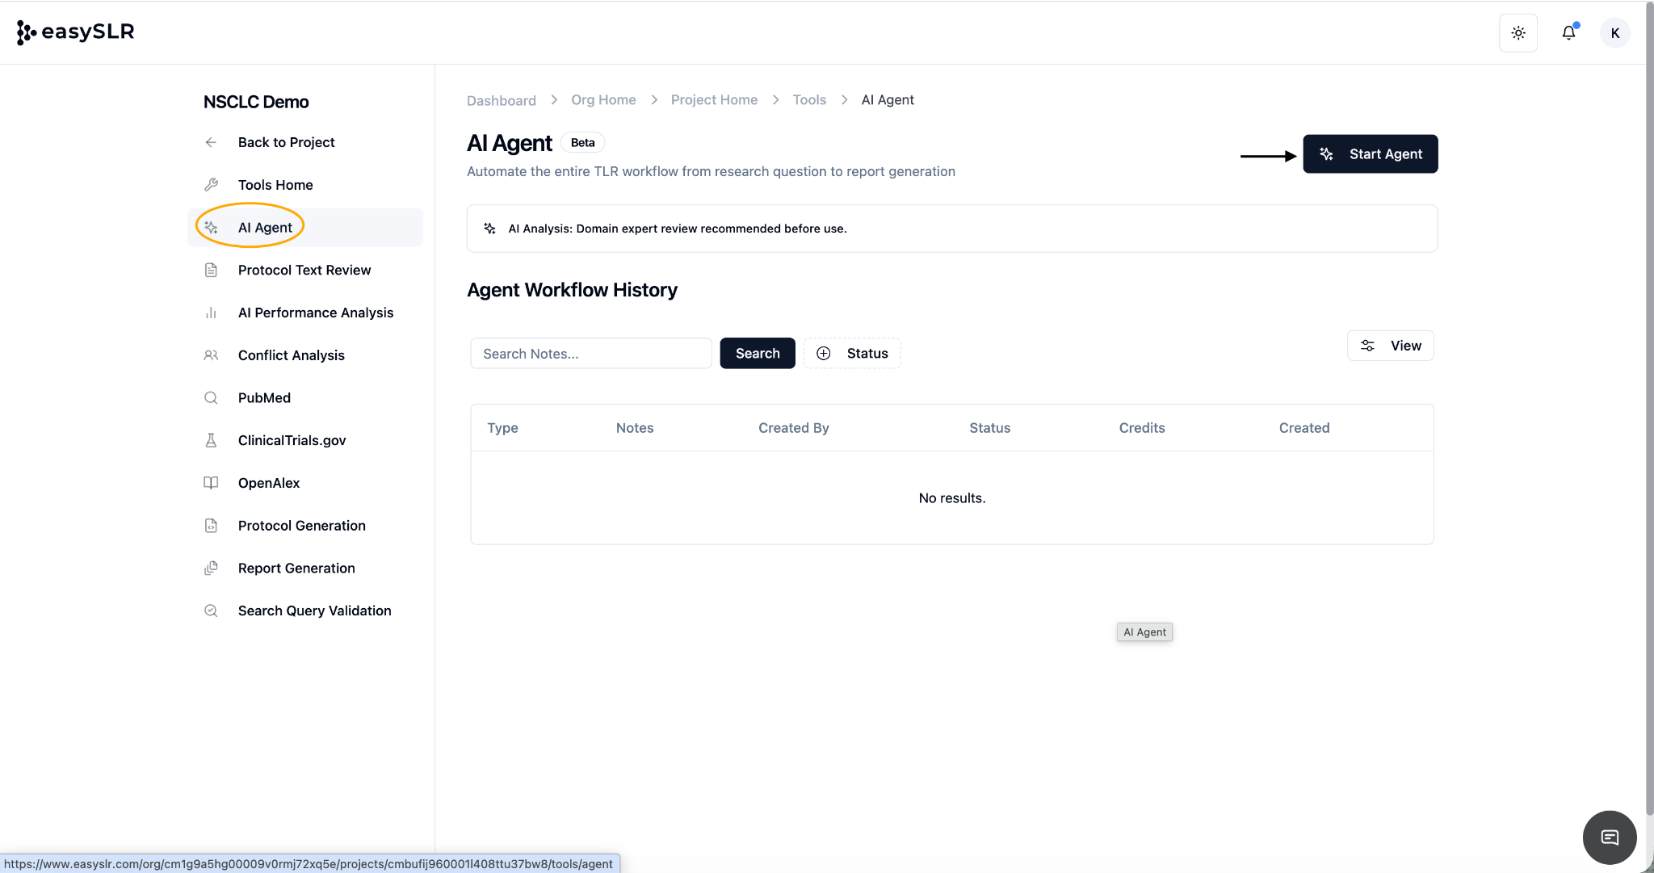Toggle the light/dark theme sun icon
Viewport: 1654px width, 873px height.
click(x=1518, y=33)
